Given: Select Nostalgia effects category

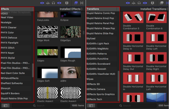Looking at the screenshot, I should (x=16, y=22).
